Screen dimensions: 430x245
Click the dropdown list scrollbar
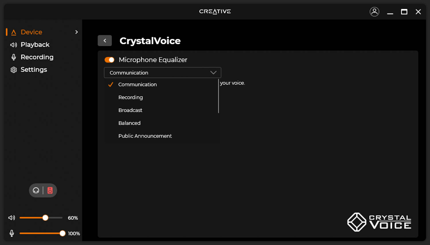click(x=218, y=96)
